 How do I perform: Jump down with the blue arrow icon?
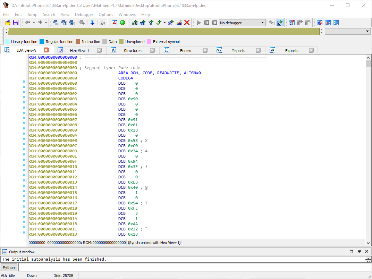pyautogui.click(x=92, y=23)
